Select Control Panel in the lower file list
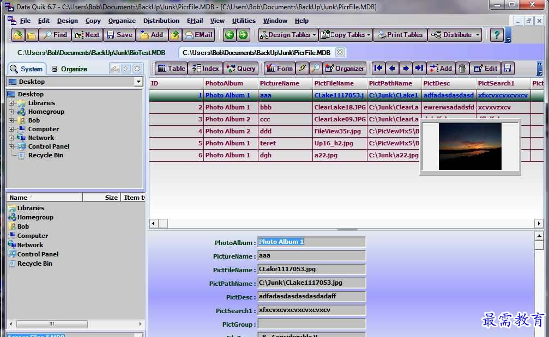Screen dimensions: 549x337 [x=38, y=254]
